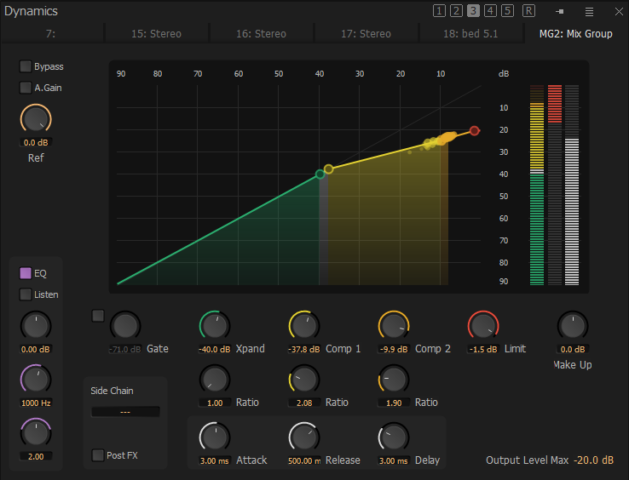Image resolution: width=629 pixels, height=480 pixels.
Task: Toggle the A.Gain checkbox
Action: (26, 87)
